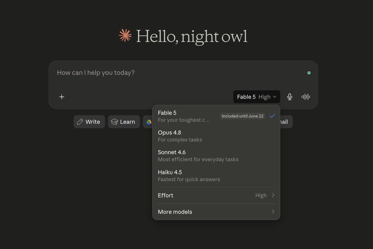Click the green status dot

tap(309, 73)
